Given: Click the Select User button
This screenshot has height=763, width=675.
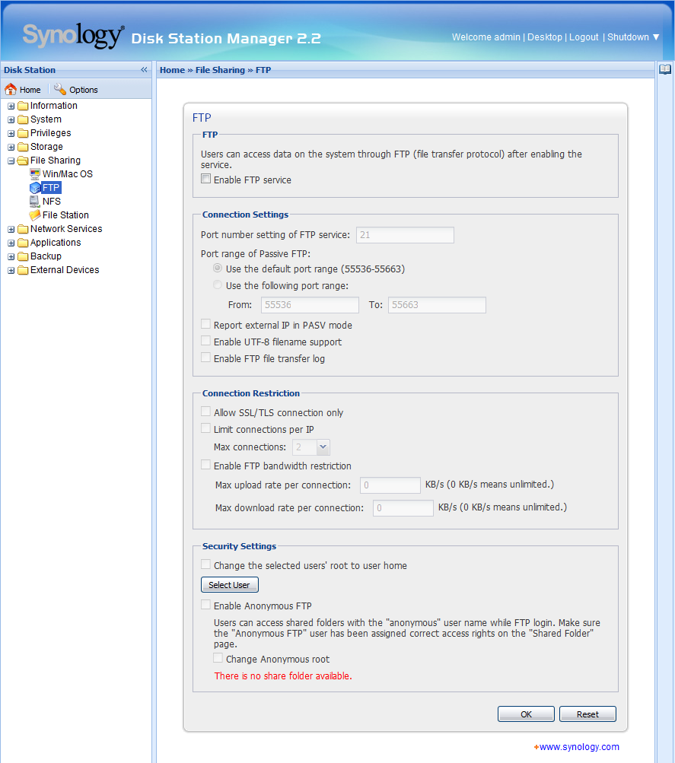Looking at the screenshot, I should (x=229, y=584).
